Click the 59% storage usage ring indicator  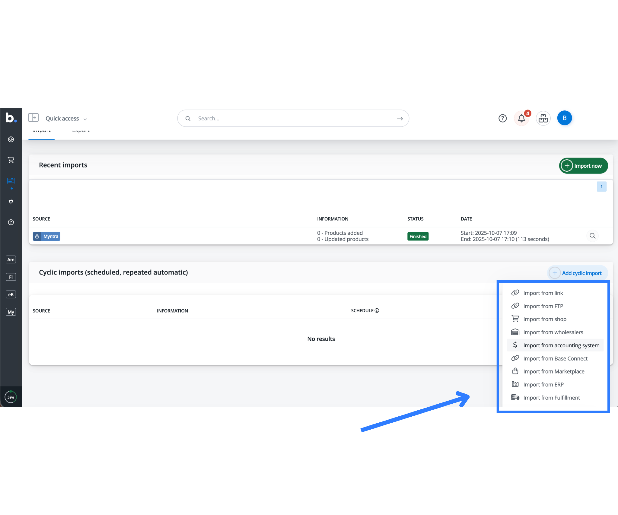[x=11, y=397]
